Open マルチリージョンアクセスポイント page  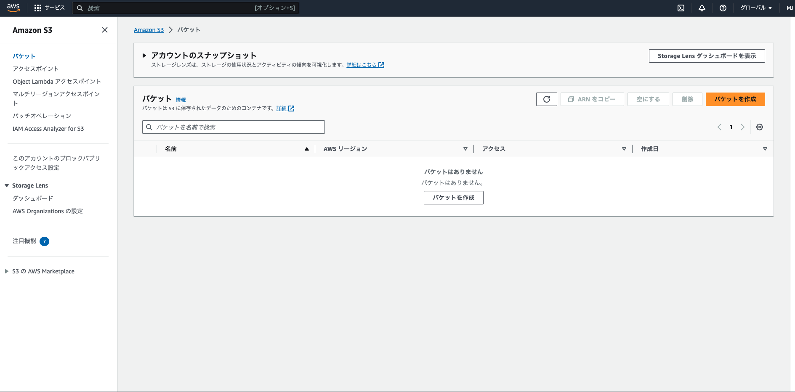coord(56,98)
